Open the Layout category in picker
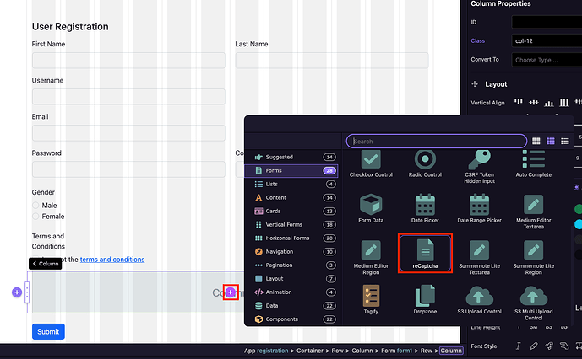This screenshot has height=359, width=582. click(291, 279)
